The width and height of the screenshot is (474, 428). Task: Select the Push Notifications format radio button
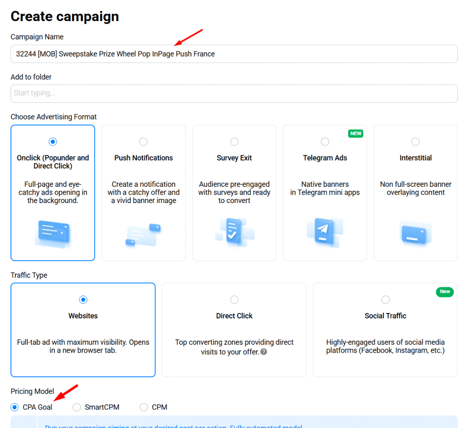[144, 142]
